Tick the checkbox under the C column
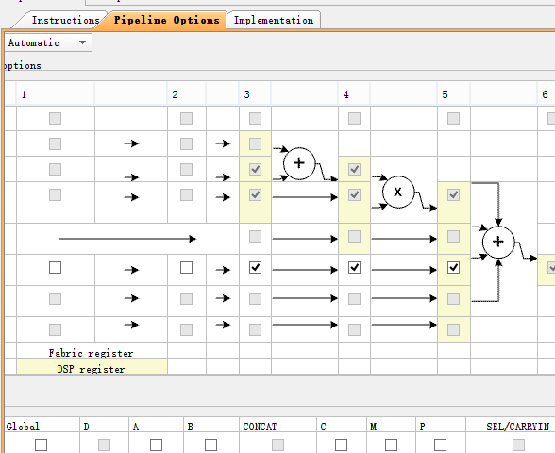 [342, 445]
